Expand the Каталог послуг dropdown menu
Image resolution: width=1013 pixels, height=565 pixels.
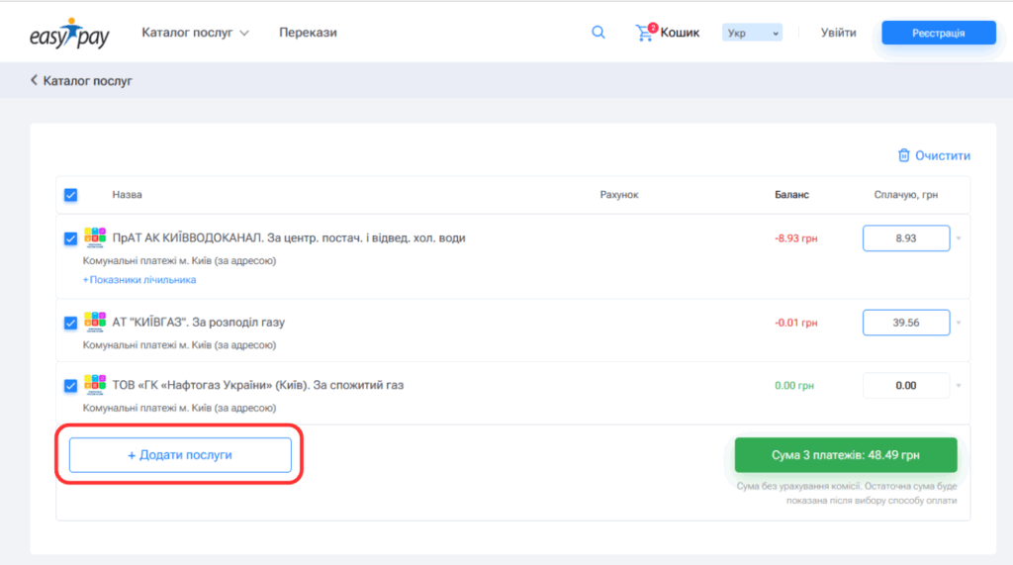coord(195,33)
